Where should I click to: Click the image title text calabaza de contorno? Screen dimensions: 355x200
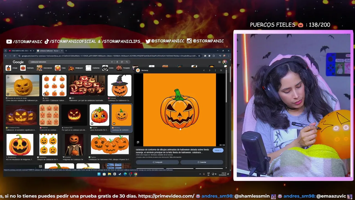(172, 151)
